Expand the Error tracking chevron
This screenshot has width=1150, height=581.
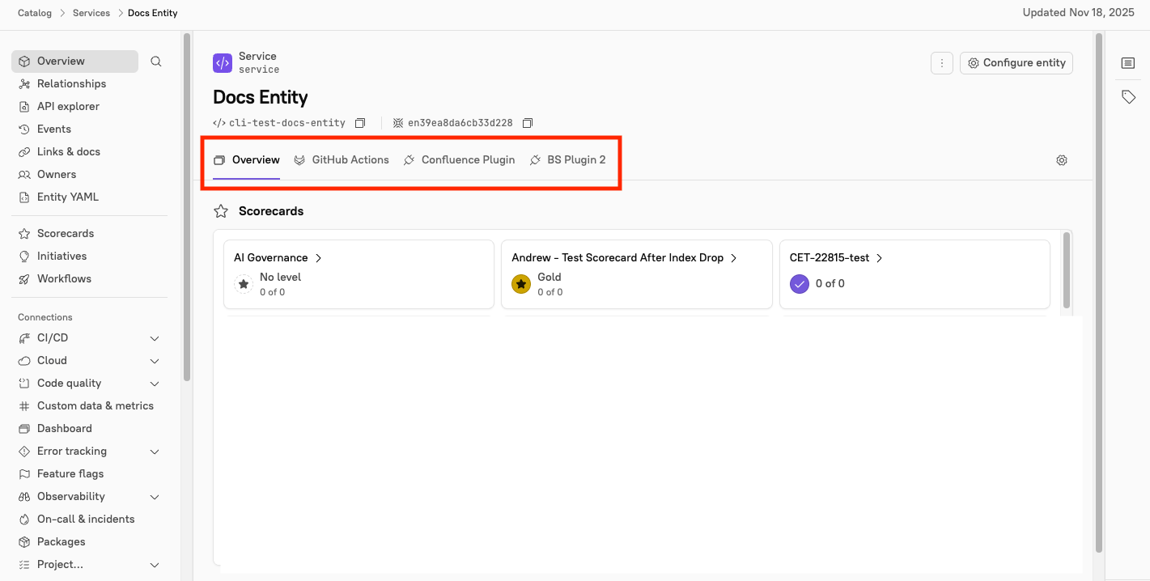click(x=155, y=452)
